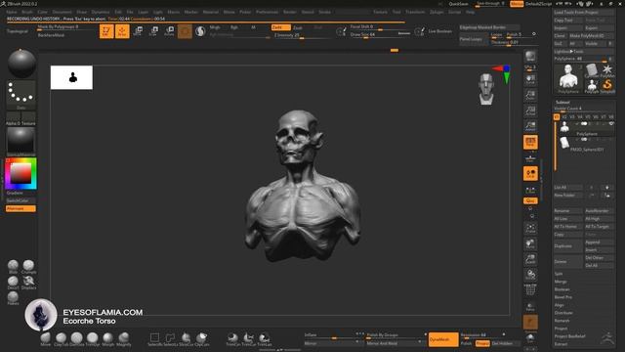This screenshot has height=352, width=625.
Task: Select the SelectLasso brush
Action: [170, 339]
